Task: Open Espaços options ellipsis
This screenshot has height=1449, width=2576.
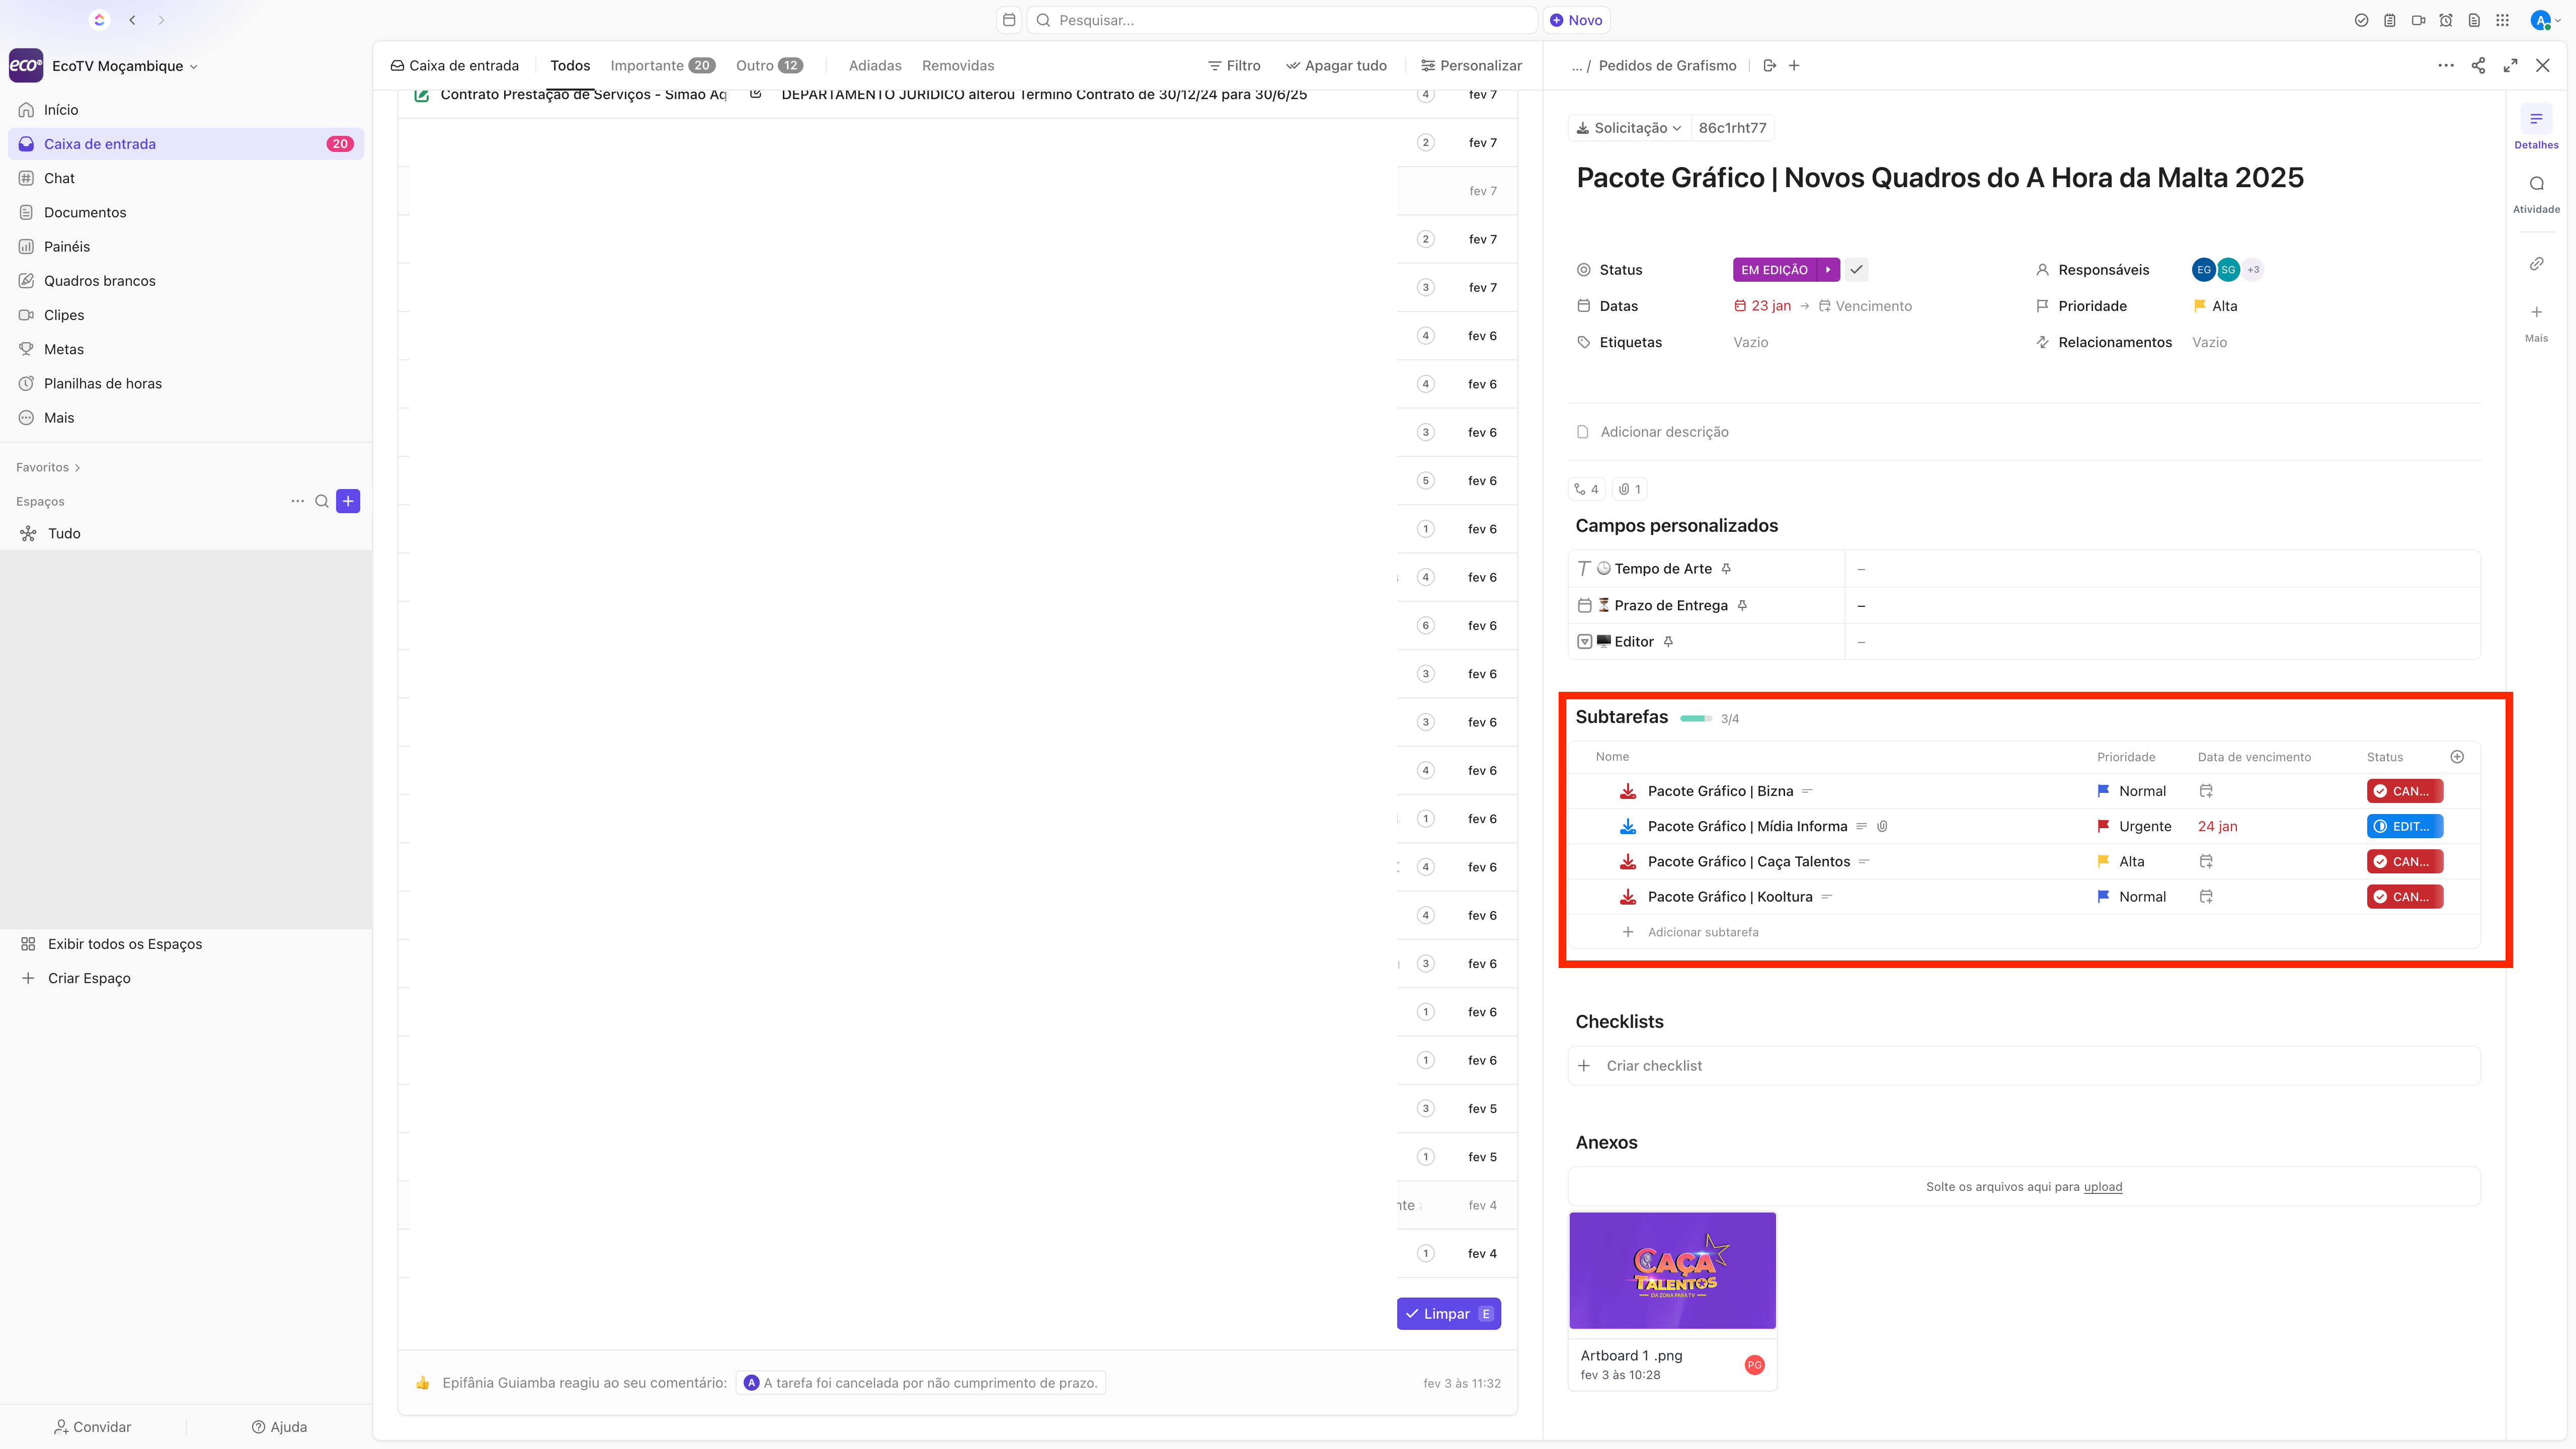Action: click(297, 501)
